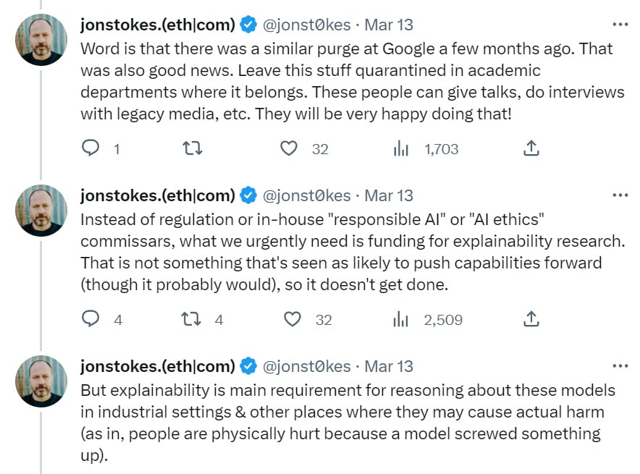The height and width of the screenshot is (474, 640).
Task: Open Mar 13 timestamp of third tweet
Action: coord(389,366)
